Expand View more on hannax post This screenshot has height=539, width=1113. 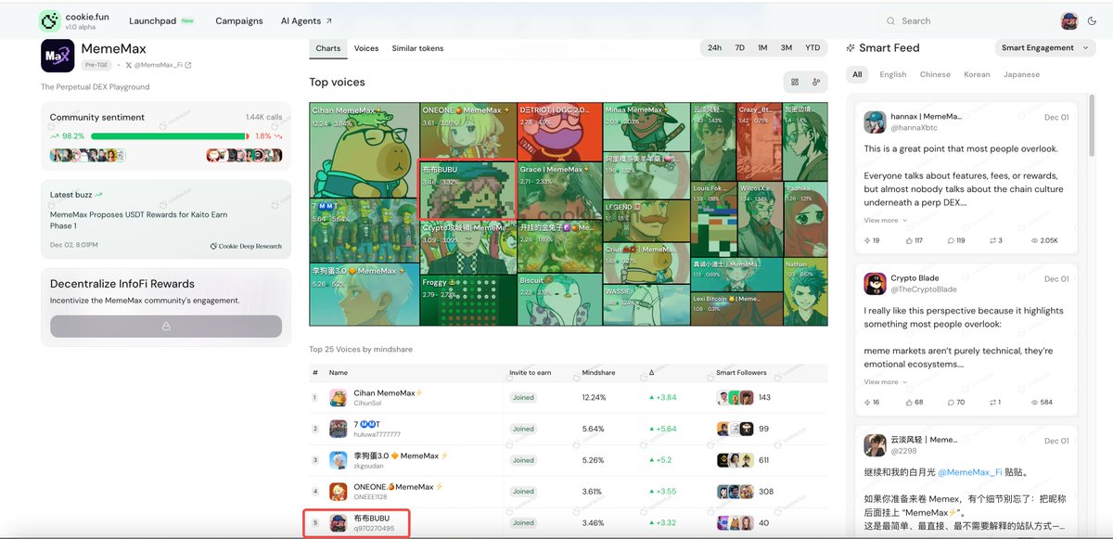(886, 221)
